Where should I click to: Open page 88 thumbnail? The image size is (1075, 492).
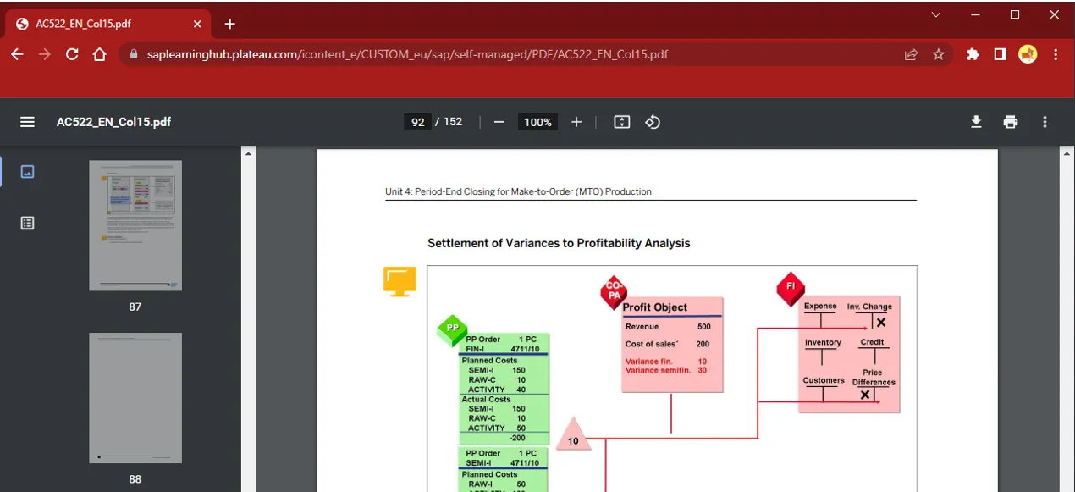coord(135,398)
